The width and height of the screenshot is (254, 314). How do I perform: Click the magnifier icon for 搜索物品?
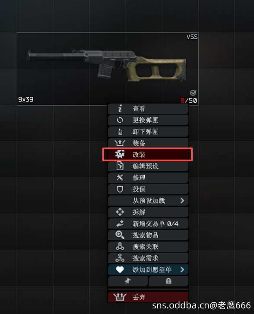(x=120, y=235)
